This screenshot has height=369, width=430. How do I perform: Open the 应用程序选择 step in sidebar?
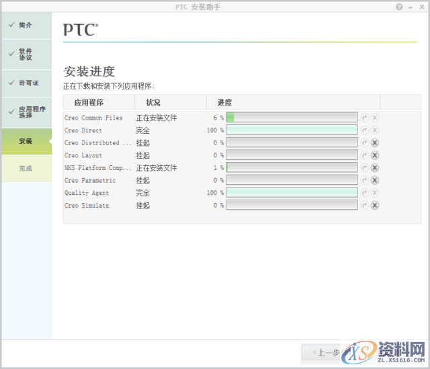pos(27,112)
